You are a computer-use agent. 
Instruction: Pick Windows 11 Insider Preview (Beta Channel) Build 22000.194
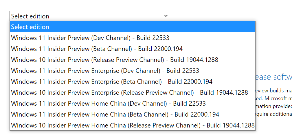click(x=97, y=49)
